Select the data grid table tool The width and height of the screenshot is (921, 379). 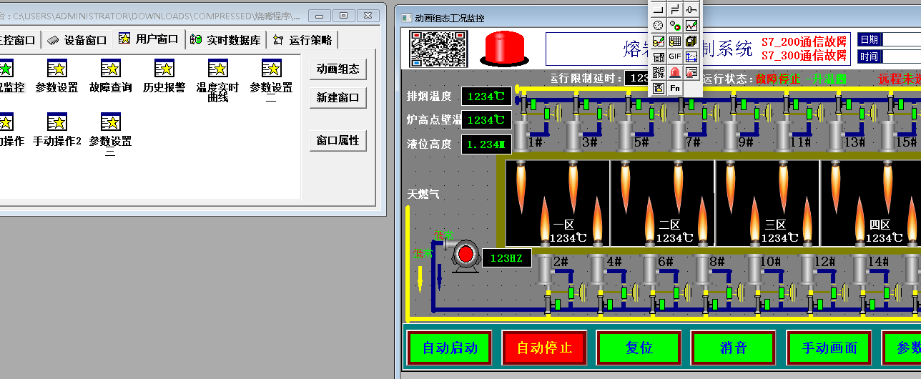click(675, 41)
